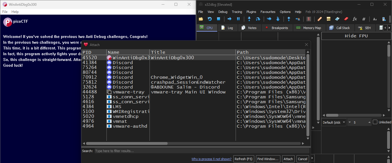Click the step over icon

point(258,19)
